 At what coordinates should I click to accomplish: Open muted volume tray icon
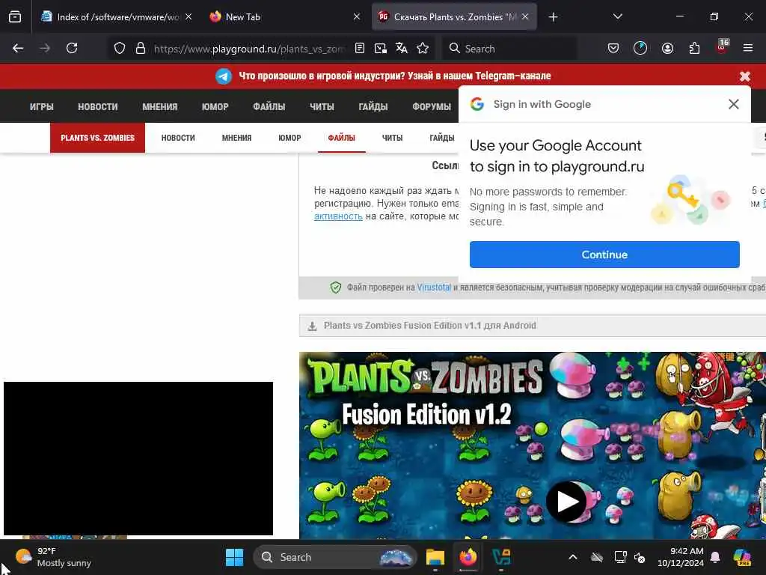coord(640,557)
